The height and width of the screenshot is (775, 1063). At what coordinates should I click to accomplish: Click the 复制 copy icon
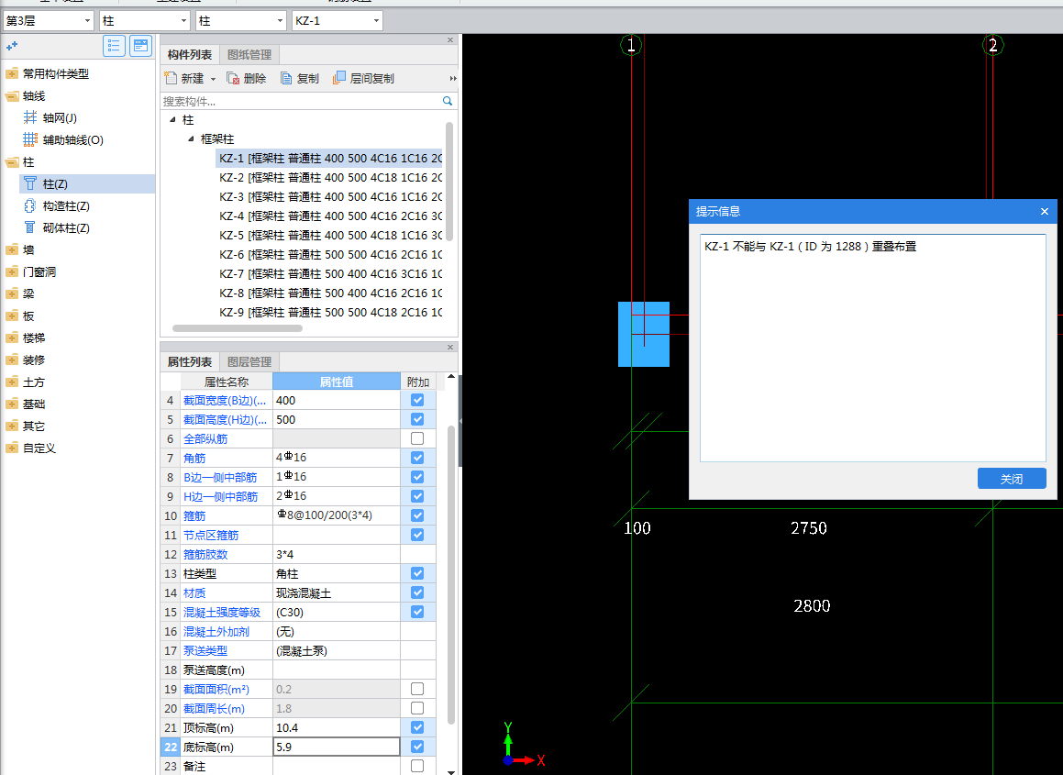pyautogui.click(x=286, y=78)
